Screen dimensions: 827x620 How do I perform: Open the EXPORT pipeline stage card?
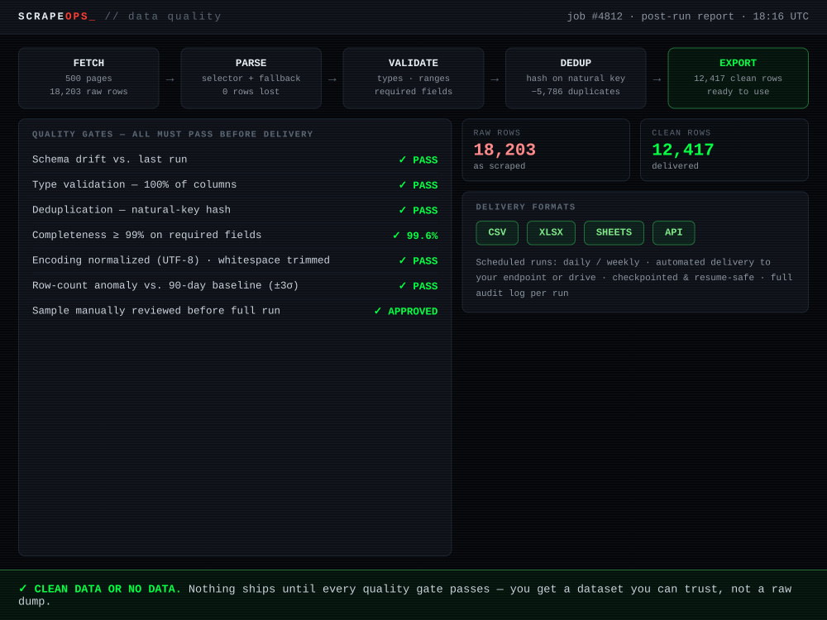738,78
